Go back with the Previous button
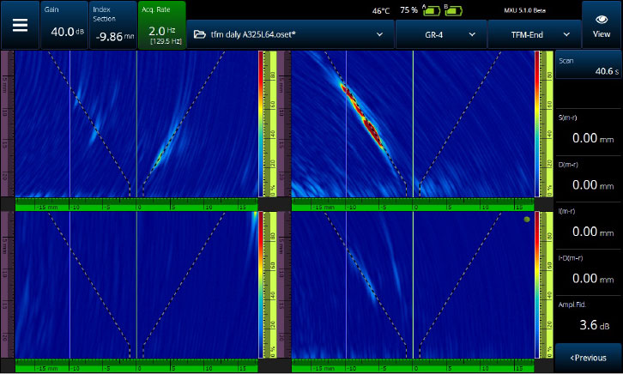 [x=589, y=358]
